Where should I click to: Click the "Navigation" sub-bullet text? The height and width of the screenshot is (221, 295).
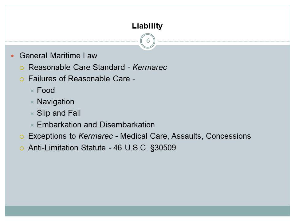coord(56,102)
